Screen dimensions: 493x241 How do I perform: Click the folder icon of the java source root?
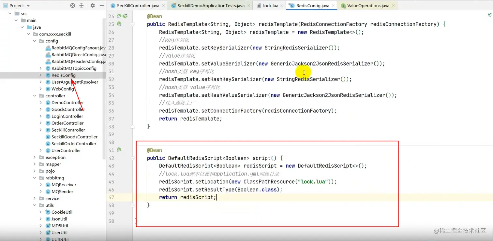click(x=29, y=27)
